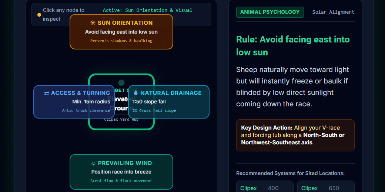The image size is (385, 192).
Task: Click the green circle in the Target Site hub
Action: pos(121,83)
